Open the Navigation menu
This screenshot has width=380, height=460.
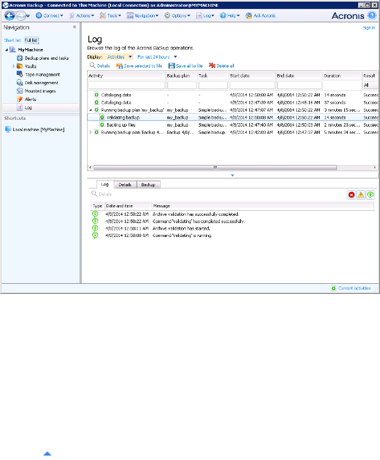click(142, 16)
